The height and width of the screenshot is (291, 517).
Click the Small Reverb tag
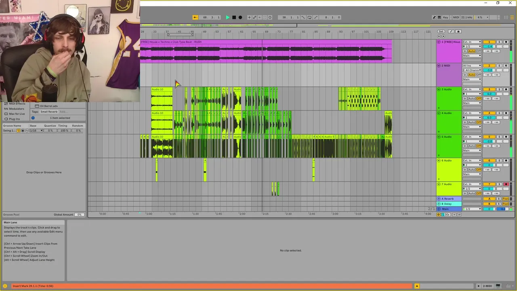tap(49, 112)
